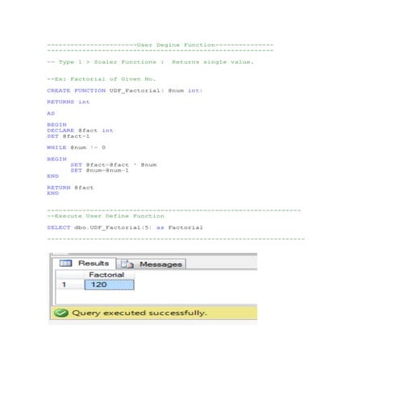Click the SELECT dbo.UDF_Factorial(5) line
Image resolution: width=399 pixels, height=399 pixels.
[125, 227]
